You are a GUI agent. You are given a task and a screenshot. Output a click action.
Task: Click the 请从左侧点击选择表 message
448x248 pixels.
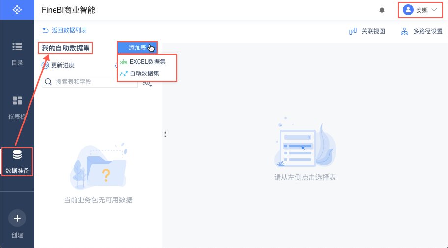coord(305,177)
